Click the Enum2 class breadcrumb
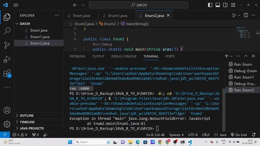 [x=110, y=24]
